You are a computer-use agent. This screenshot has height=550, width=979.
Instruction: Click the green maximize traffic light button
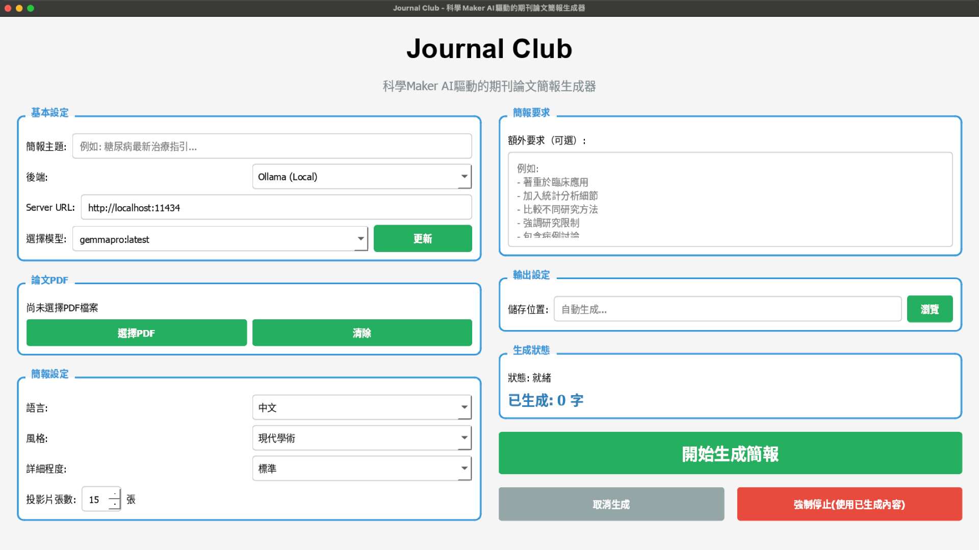[32, 8]
